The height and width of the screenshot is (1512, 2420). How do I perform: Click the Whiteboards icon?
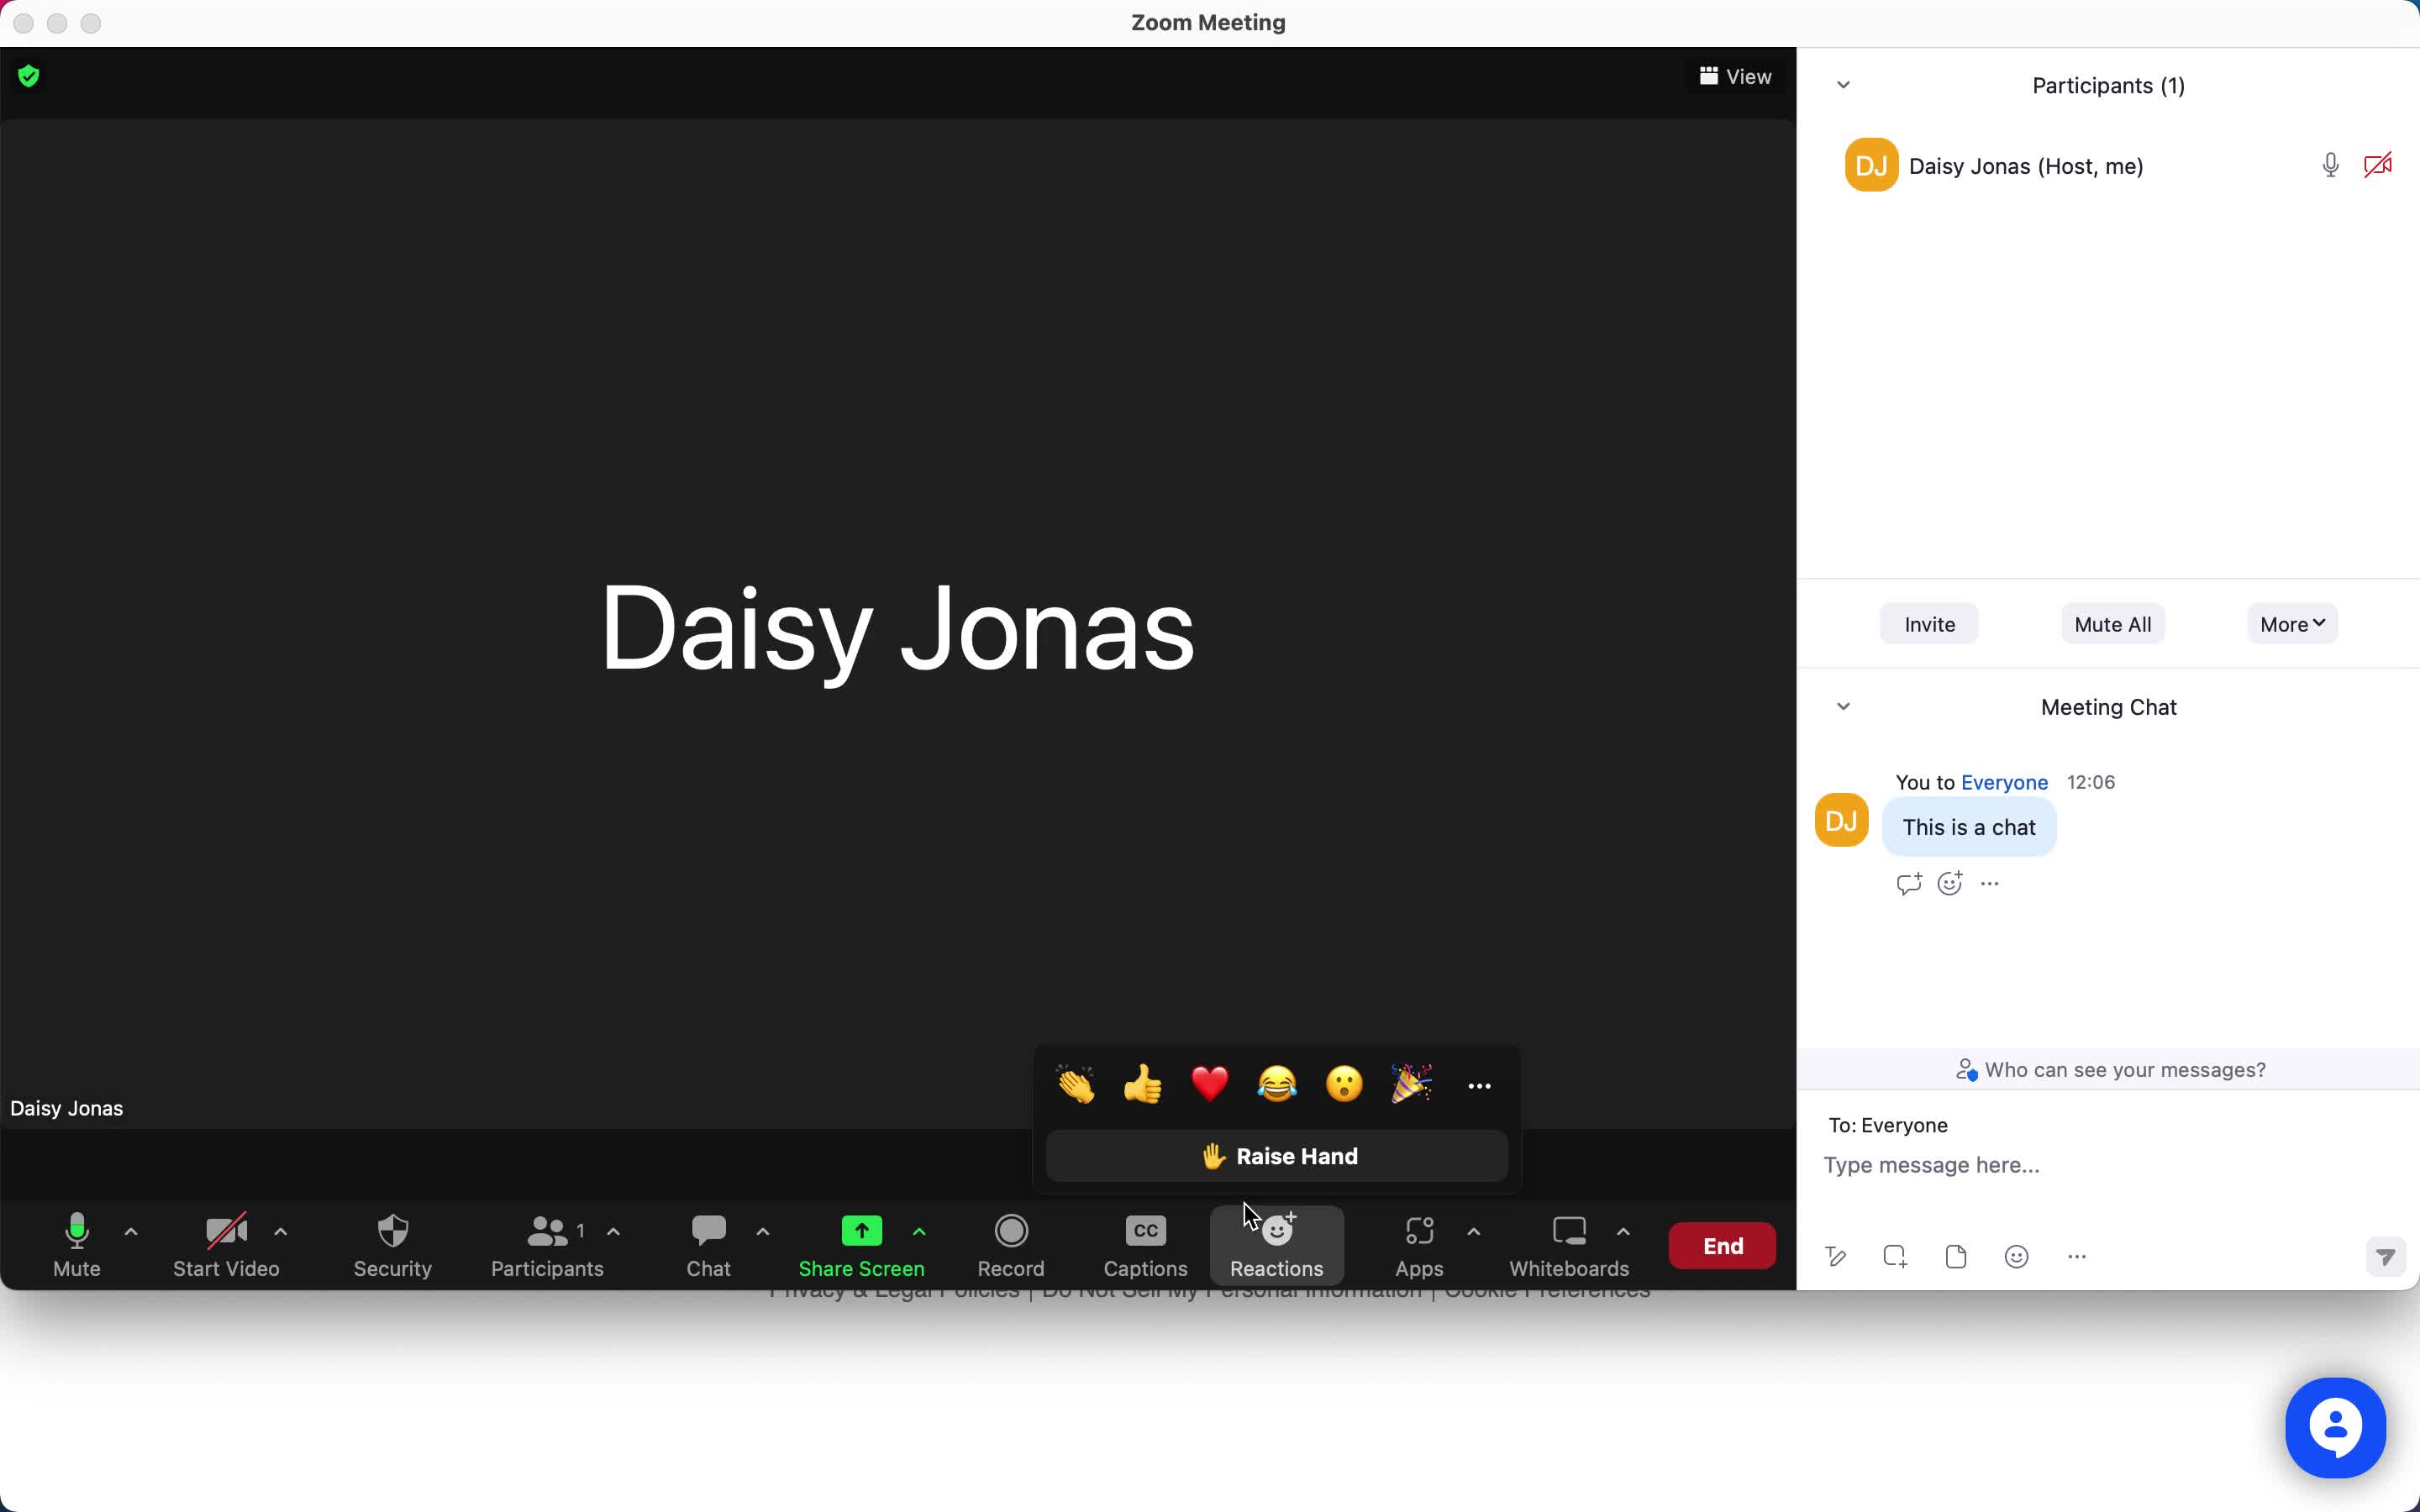pos(1568,1246)
